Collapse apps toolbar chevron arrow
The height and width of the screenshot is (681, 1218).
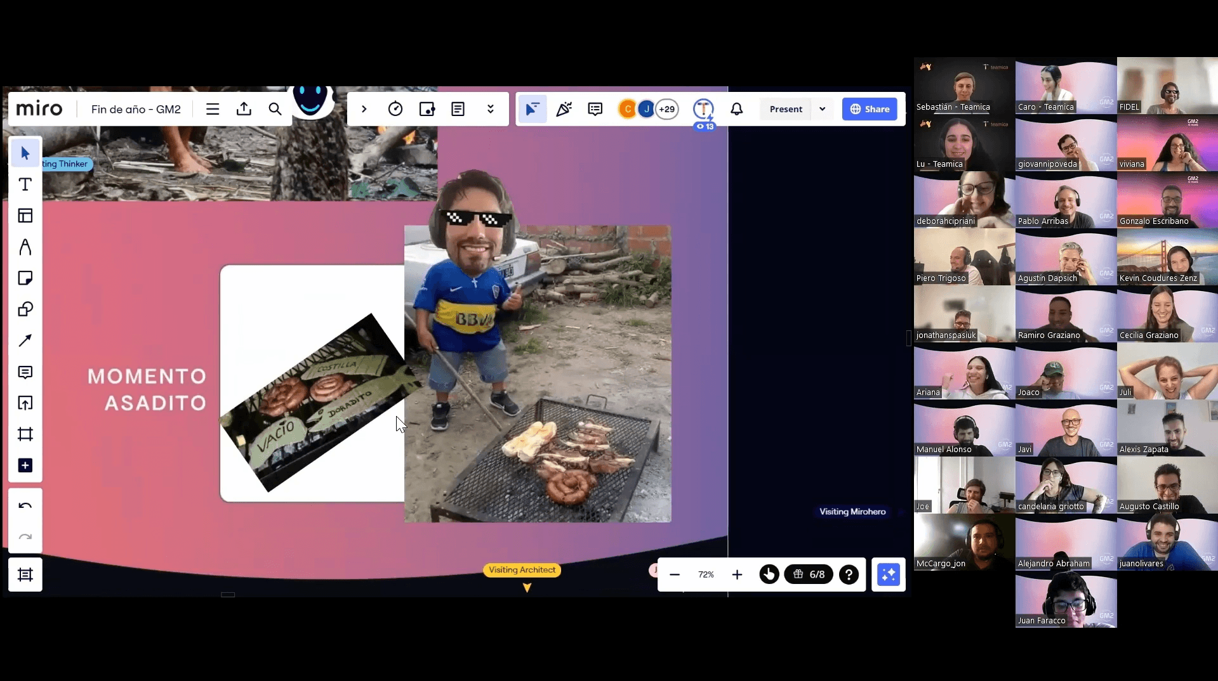[x=364, y=109]
